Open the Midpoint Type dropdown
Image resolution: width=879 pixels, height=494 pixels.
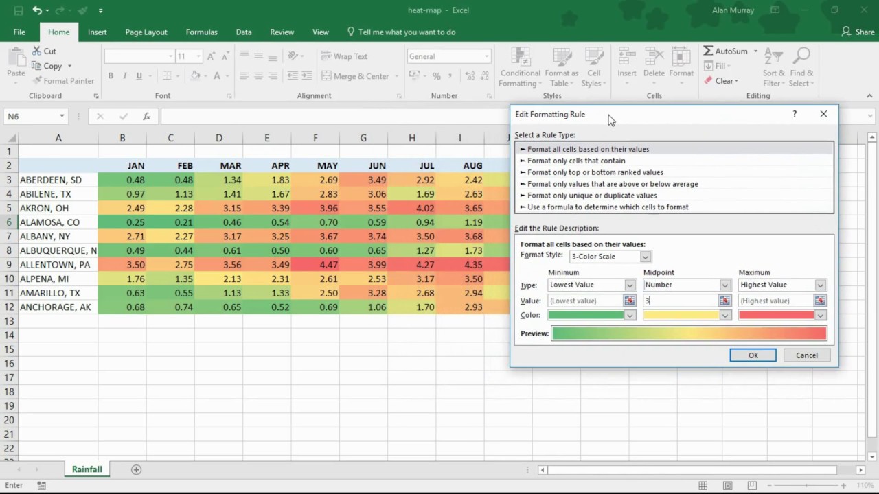(724, 285)
